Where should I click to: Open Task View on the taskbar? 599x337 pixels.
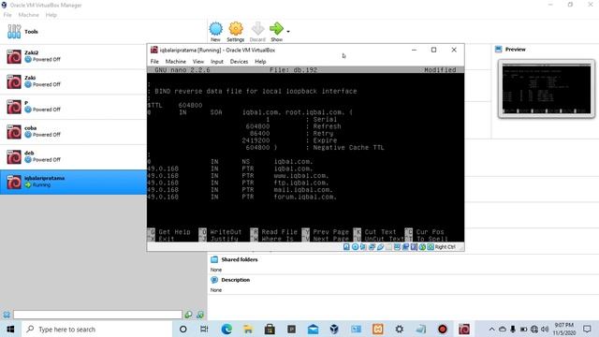pyautogui.click(x=204, y=329)
